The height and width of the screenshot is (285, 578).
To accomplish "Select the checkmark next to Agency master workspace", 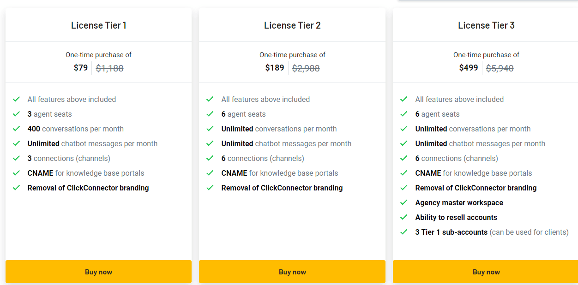I will (x=404, y=202).
